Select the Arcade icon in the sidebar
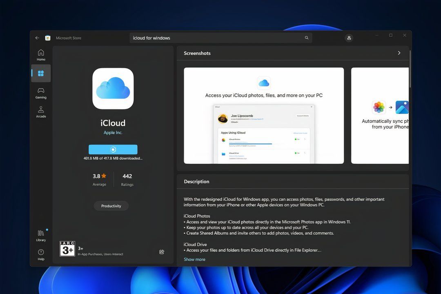 click(x=41, y=111)
